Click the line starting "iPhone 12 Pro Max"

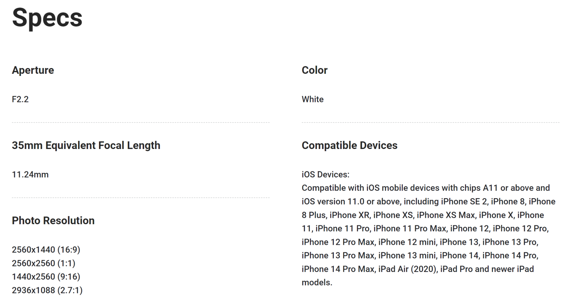(x=420, y=242)
